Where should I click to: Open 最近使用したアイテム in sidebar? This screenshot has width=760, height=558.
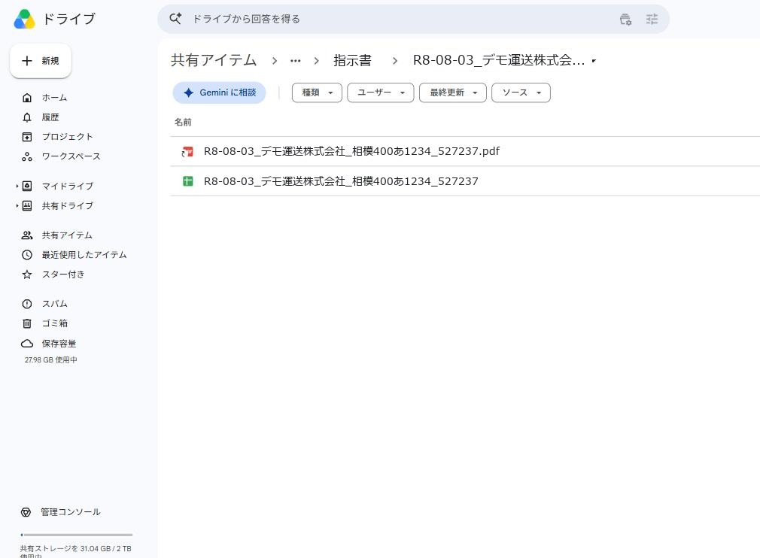point(84,255)
